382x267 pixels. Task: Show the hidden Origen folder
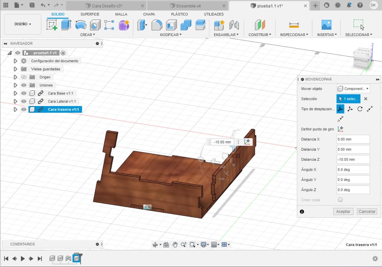pos(24,77)
